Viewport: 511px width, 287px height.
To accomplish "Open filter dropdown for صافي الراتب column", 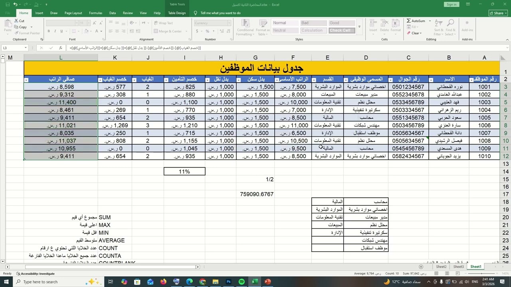I will [x=26, y=80].
